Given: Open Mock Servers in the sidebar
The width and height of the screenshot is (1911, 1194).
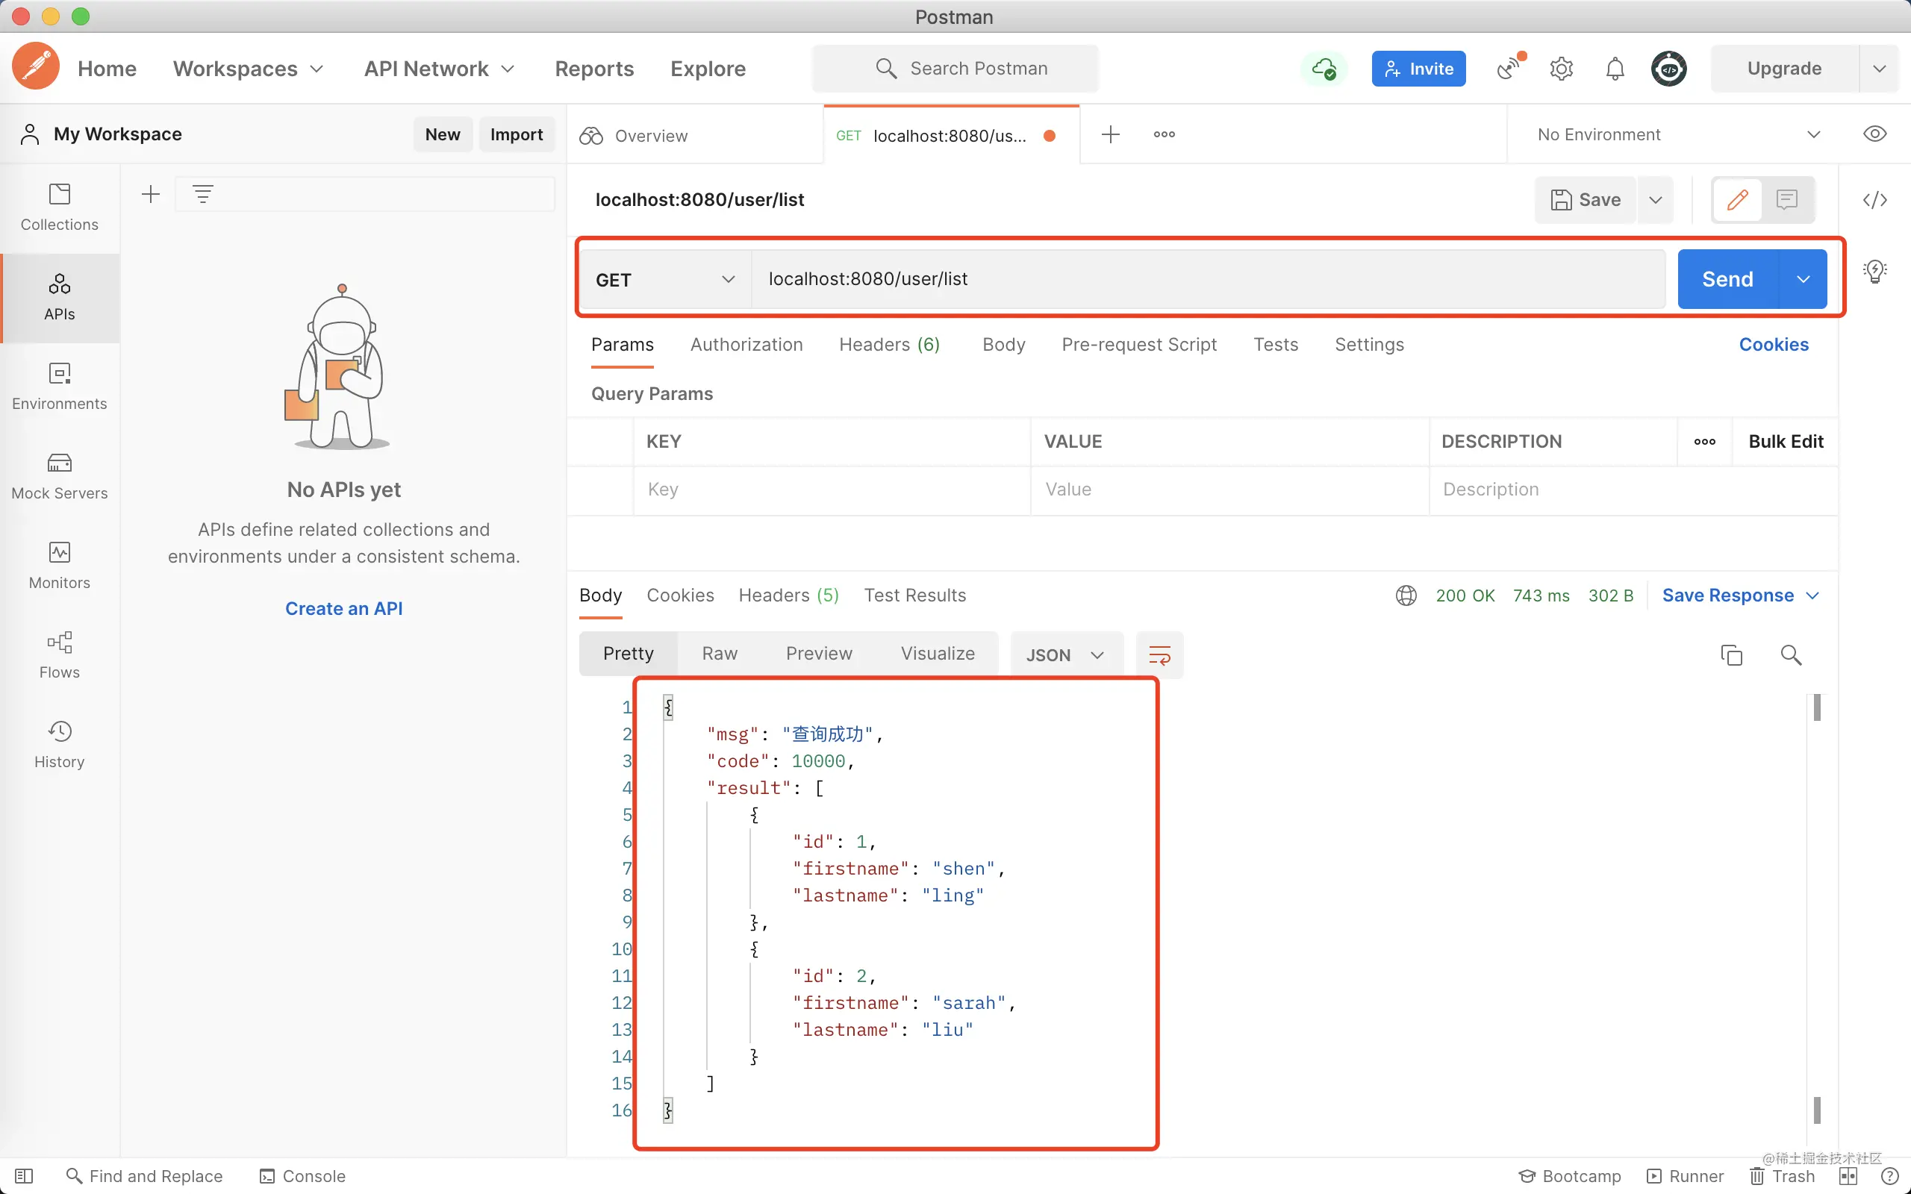Looking at the screenshot, I should [59, 476].
